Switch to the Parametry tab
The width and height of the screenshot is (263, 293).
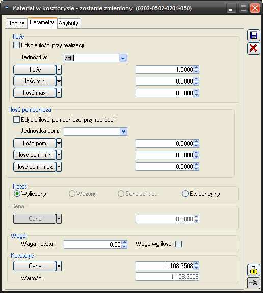pos(42,22)
